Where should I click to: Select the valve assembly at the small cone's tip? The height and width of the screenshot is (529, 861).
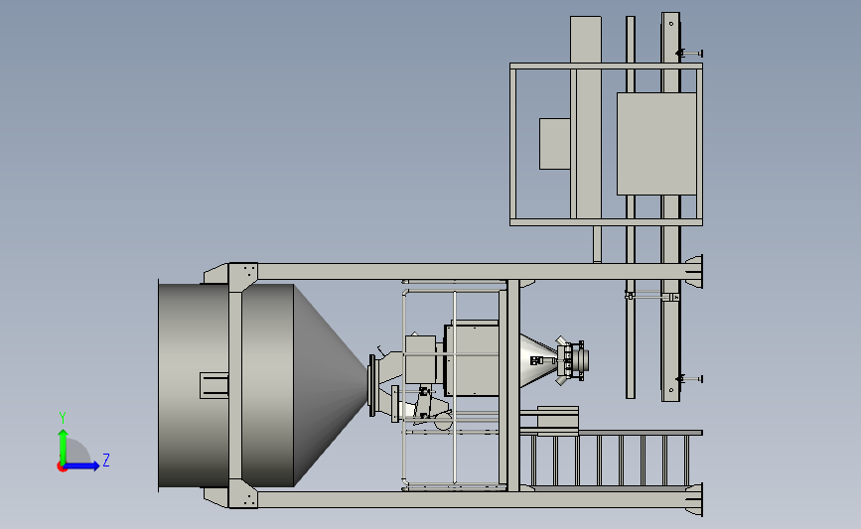[573, 360]
